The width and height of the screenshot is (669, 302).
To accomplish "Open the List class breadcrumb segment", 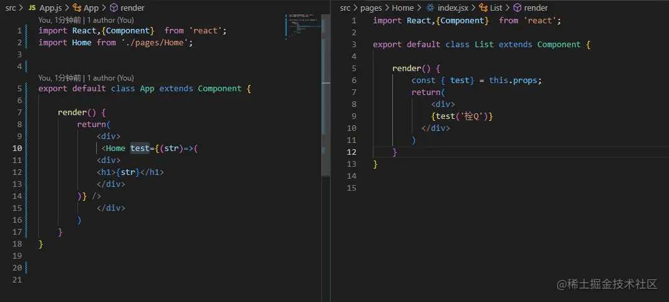I will click(496, 8).
